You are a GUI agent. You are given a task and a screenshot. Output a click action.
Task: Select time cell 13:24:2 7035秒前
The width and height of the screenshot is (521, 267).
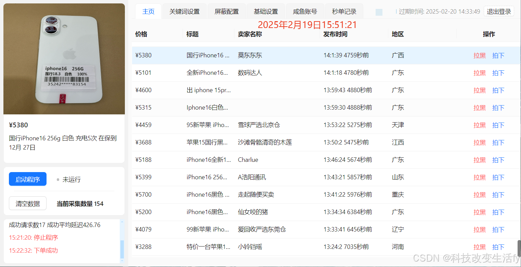click(346, 247)
